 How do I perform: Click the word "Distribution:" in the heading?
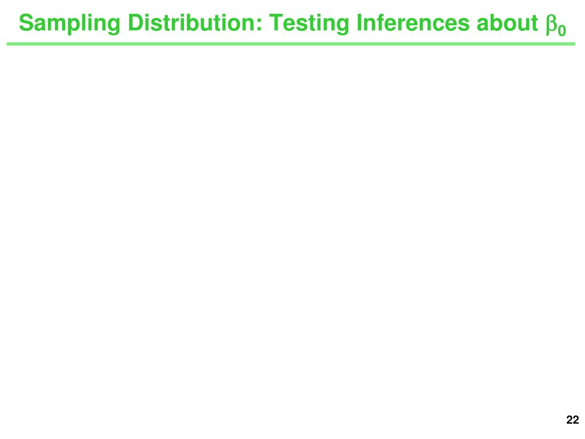(195, 23)
